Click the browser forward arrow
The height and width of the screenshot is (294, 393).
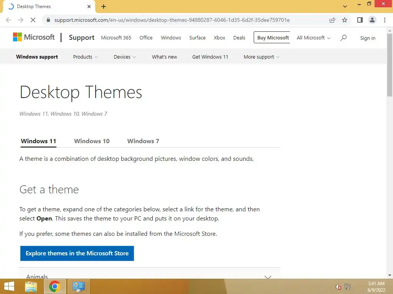click(21, 20)
